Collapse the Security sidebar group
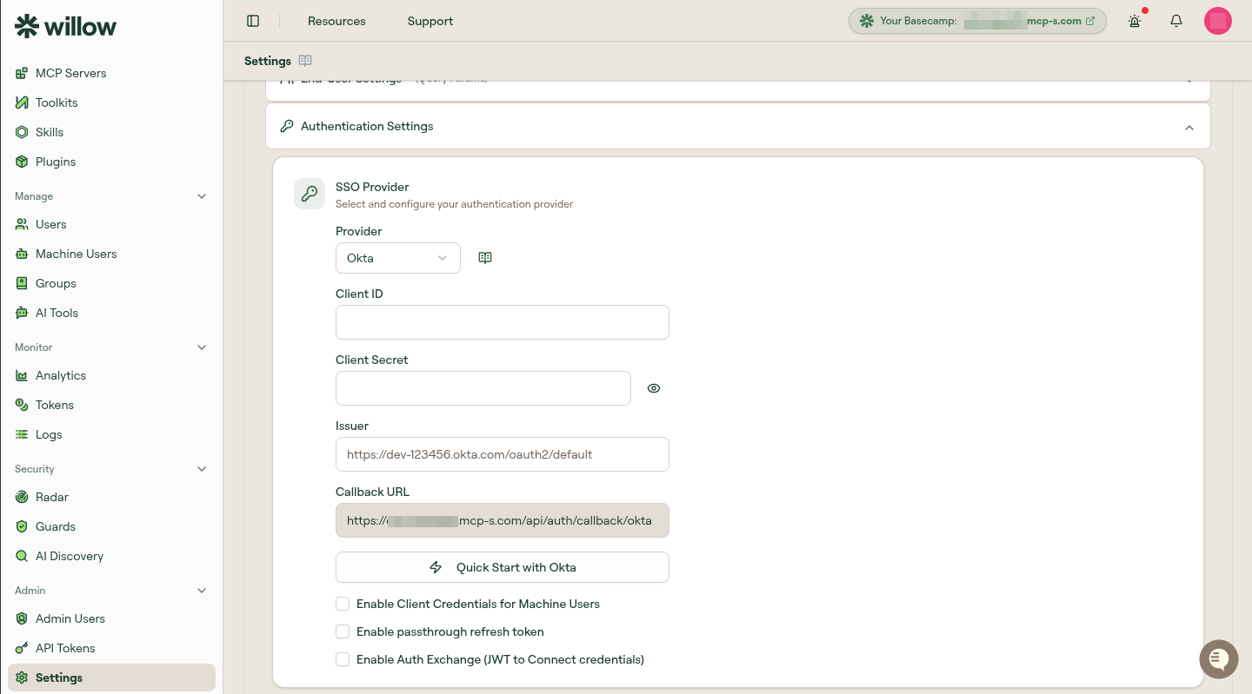This screenshot has height=694, width=1252. coord(202,469)
